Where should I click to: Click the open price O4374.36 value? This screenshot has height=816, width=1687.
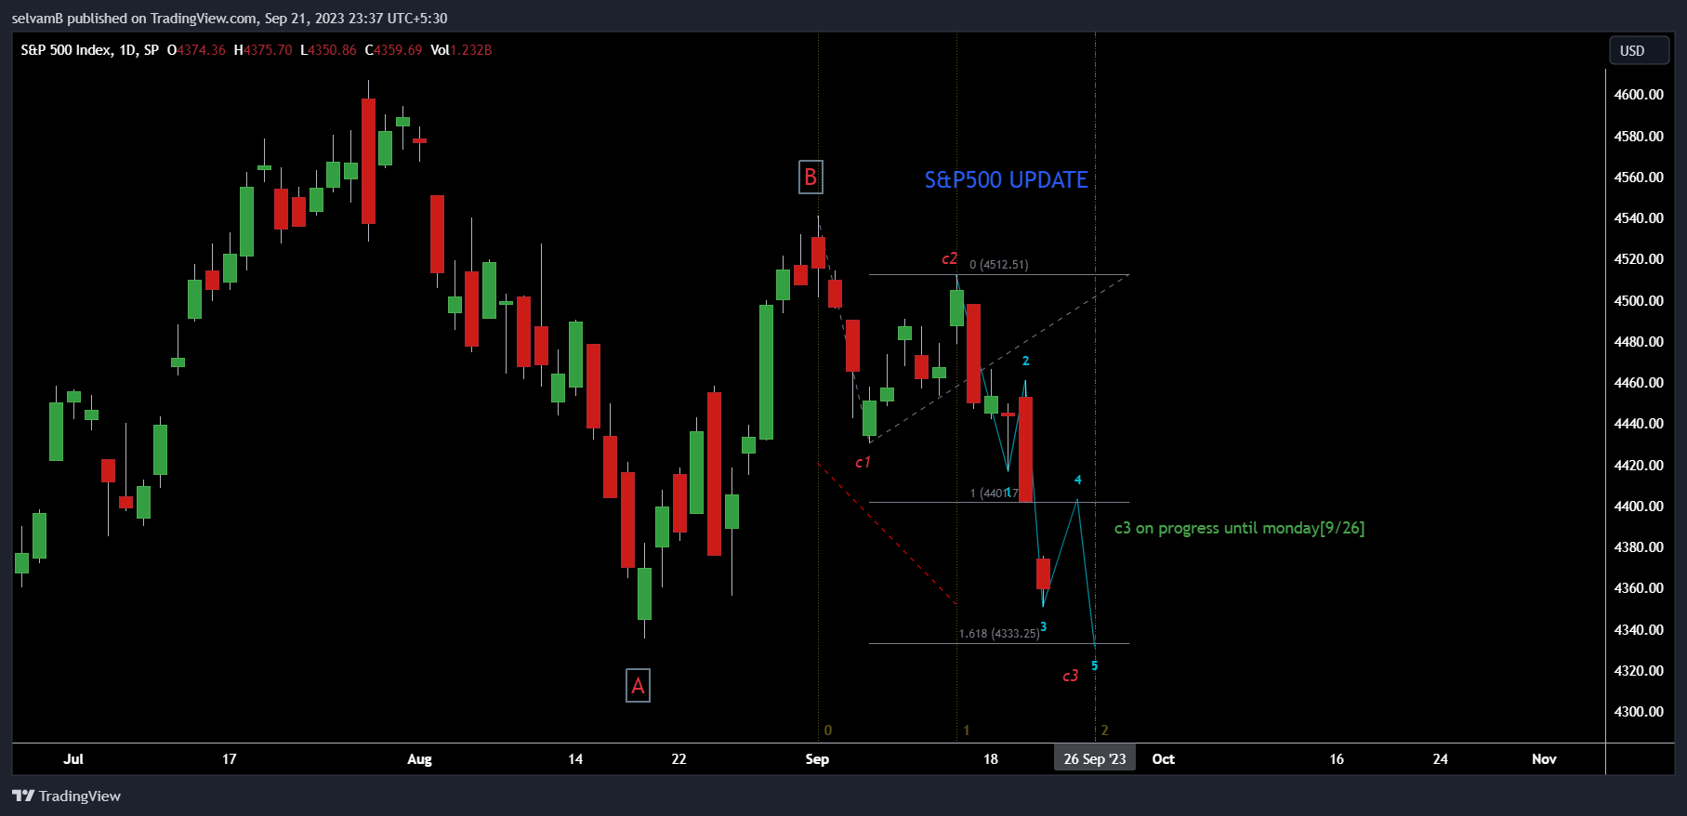pyautogui.click(x=196, y=50)
